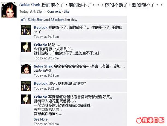The width and height of the screenshot is (167, 126).
Task: Click Celia So's avatar on last comment
Action: [x=26, y=99]
